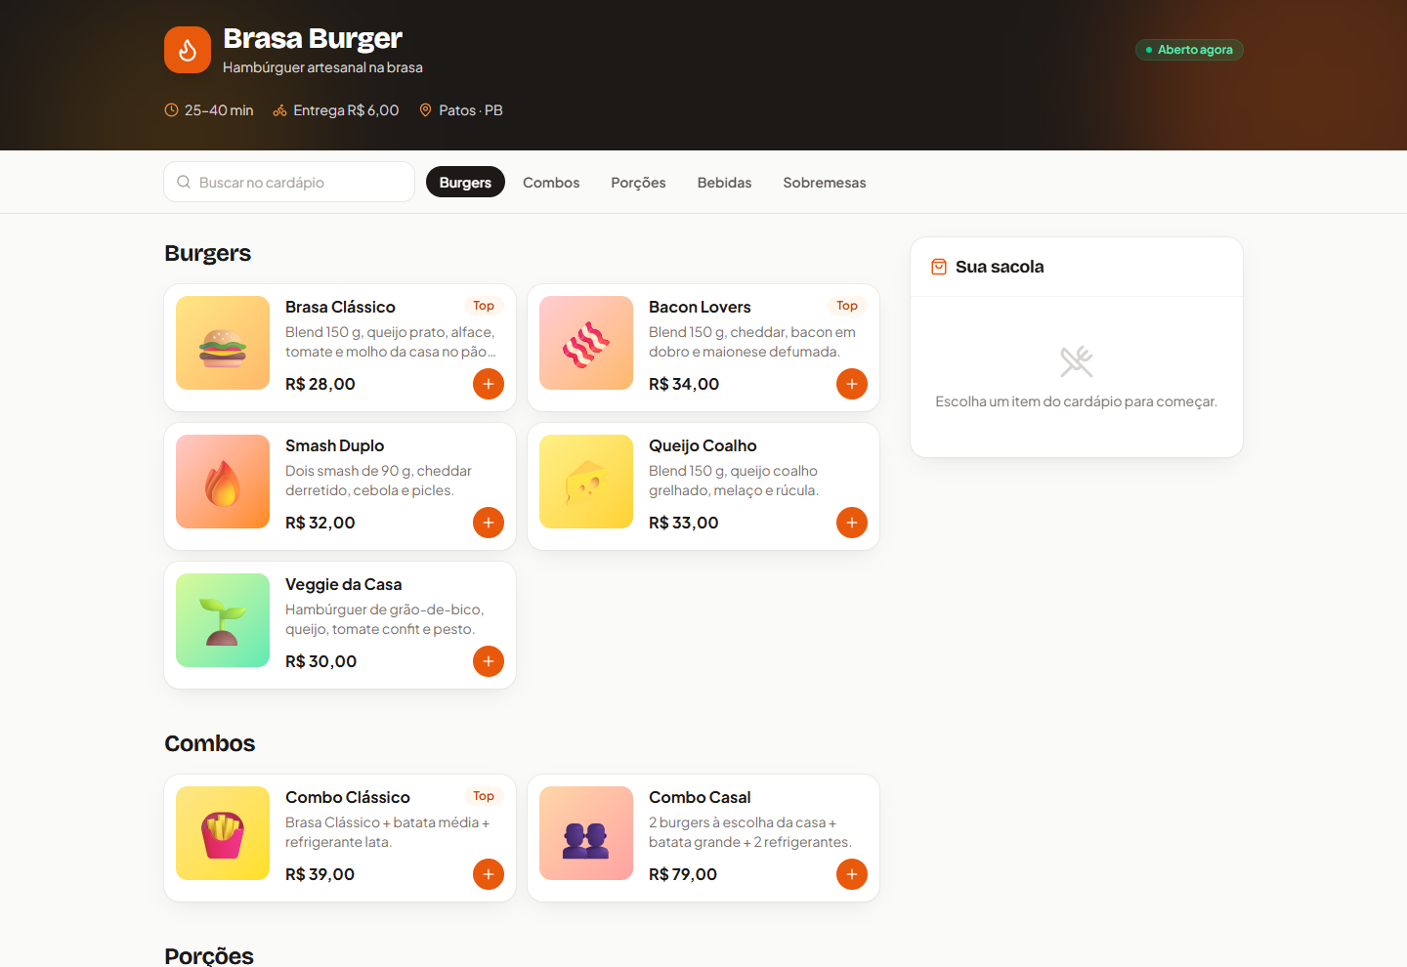Viewport: 1407px width, 967px height.
Task: Add Combo Casal with plus icon
Action: [x=852, y=874]
